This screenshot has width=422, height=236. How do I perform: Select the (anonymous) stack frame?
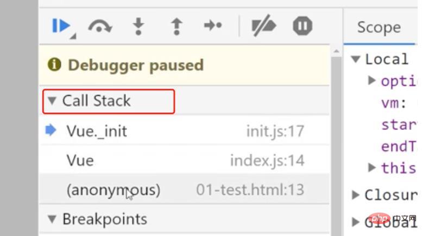[x=113, y=191]
